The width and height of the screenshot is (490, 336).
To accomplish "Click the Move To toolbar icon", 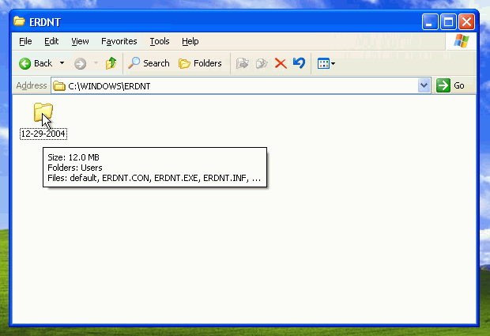I will click(242, 63).
